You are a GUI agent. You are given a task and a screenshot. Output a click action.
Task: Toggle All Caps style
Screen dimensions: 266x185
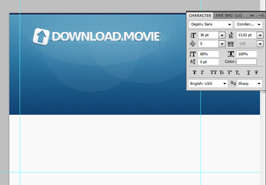pyautogui.click(x=213, y=72)
